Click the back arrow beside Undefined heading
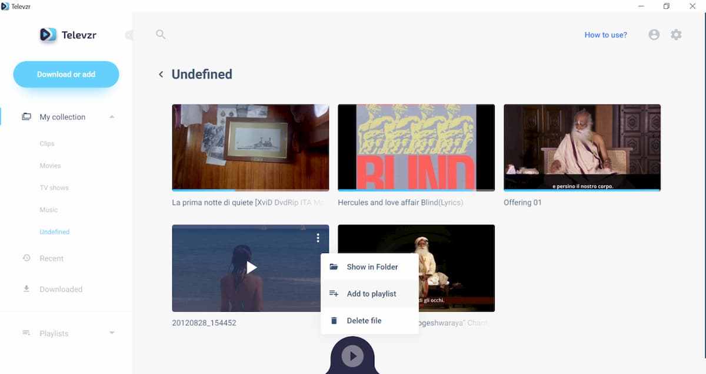 click(x=161, y=75)
